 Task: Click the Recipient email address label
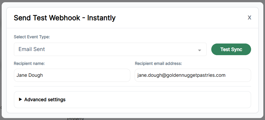click(158, 63)
